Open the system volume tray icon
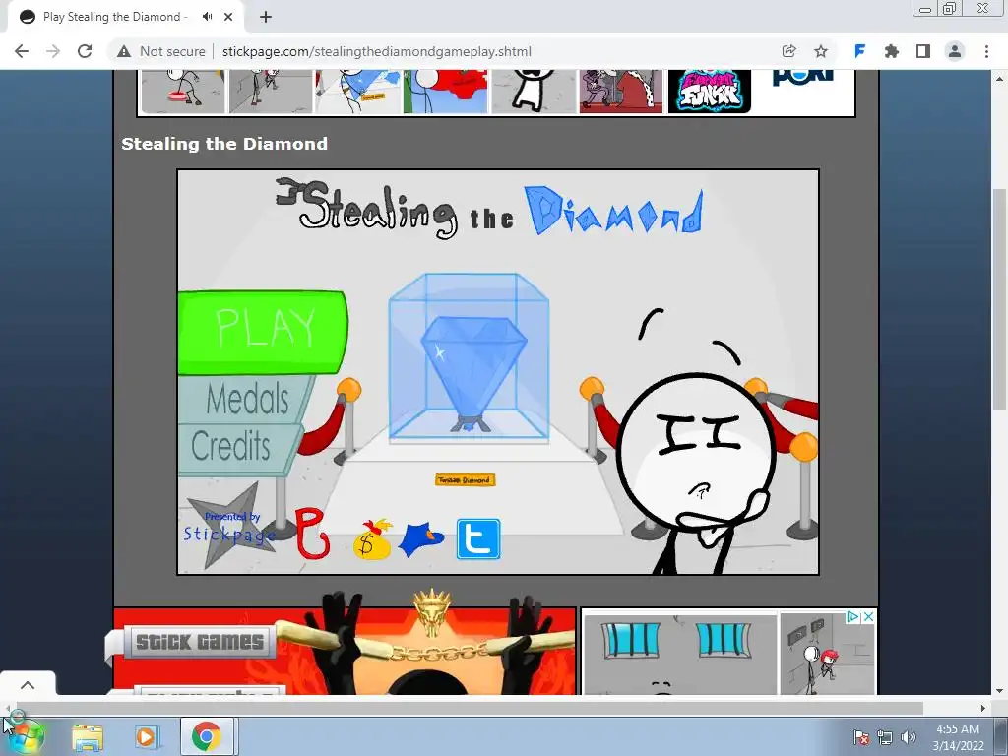 click(909, 737)
